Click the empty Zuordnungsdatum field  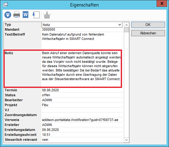(x=82, y=115)
